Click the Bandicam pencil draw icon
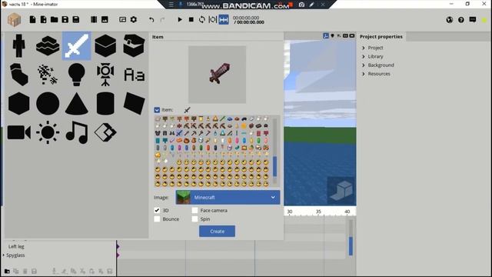 tap(312, 5)
